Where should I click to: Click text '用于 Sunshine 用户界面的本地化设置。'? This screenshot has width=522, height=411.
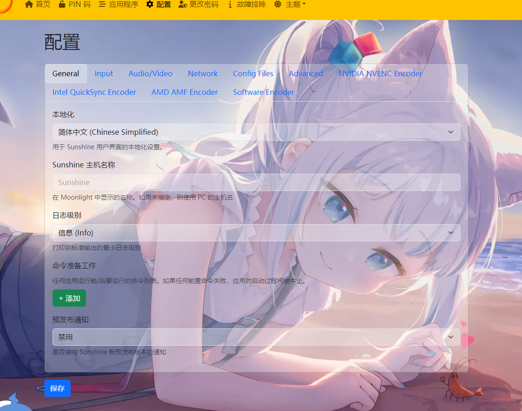tap(107, 147)
